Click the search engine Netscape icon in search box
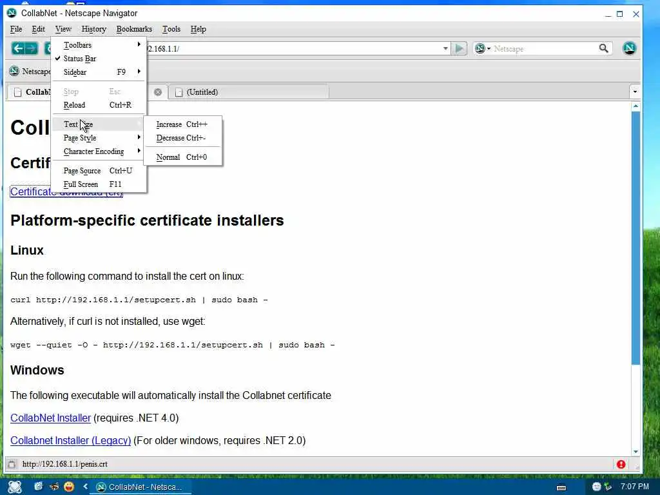 (x=480, y=48)
